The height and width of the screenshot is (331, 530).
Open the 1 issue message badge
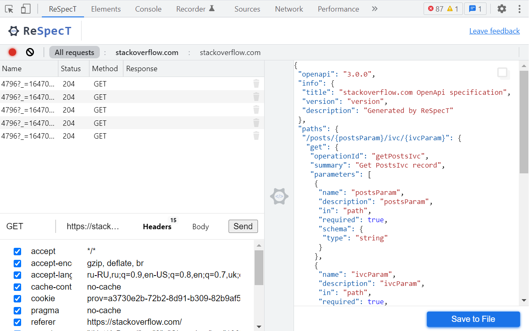tap(475, 9)
